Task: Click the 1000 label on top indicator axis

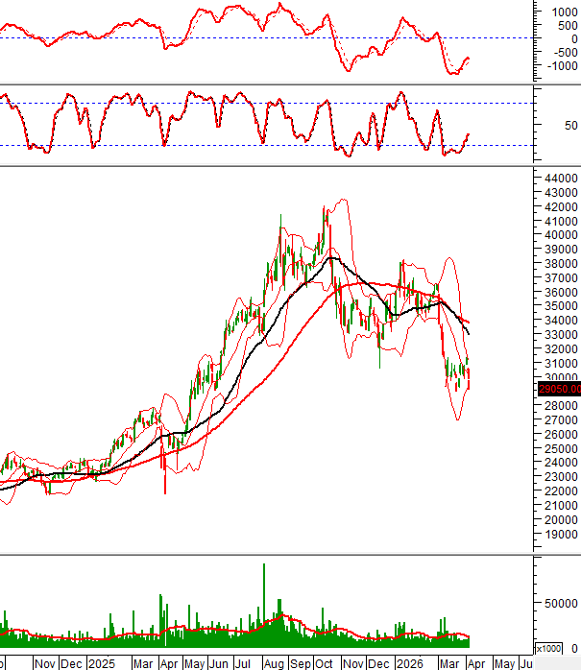Action: (564, 12)
